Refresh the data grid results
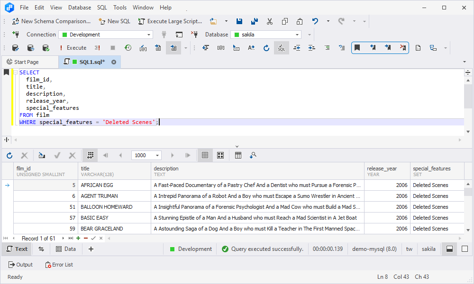Screen dimensions: 474x284 click(x=9, y=155)
